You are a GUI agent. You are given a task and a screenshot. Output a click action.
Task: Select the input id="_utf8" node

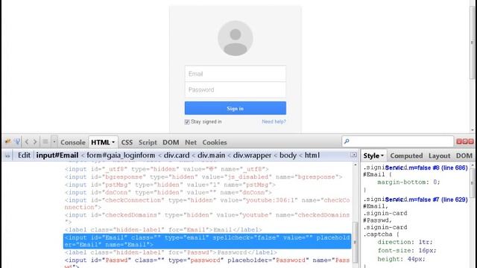(x=166, y=169)
